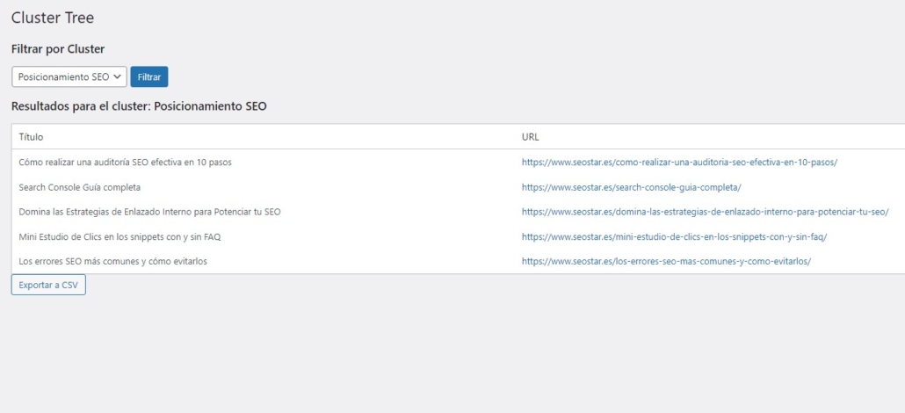Click the Exportar a CSV button

click(x=48, y=285)
